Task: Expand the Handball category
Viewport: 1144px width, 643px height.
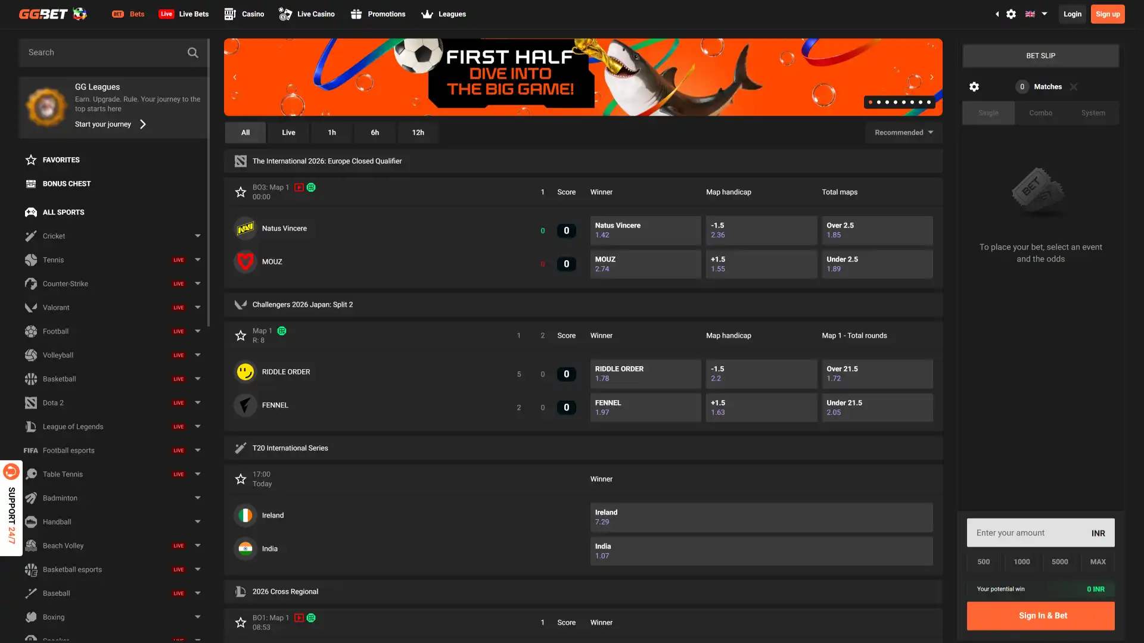Action: (x=198, y=522)
